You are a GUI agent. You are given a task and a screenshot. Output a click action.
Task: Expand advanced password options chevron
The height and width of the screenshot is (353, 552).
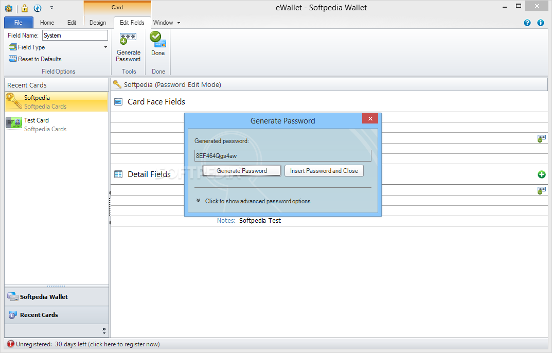[x=198, y=201]
